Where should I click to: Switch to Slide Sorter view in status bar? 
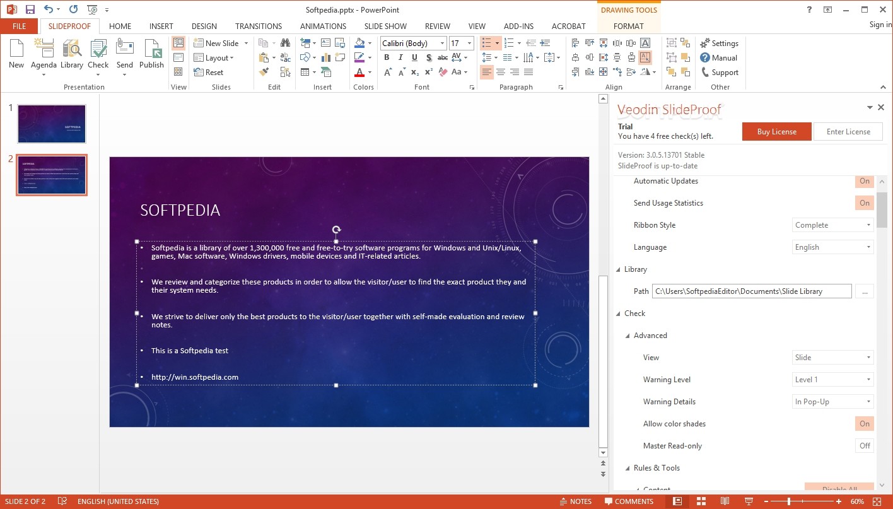coord(701,501)
